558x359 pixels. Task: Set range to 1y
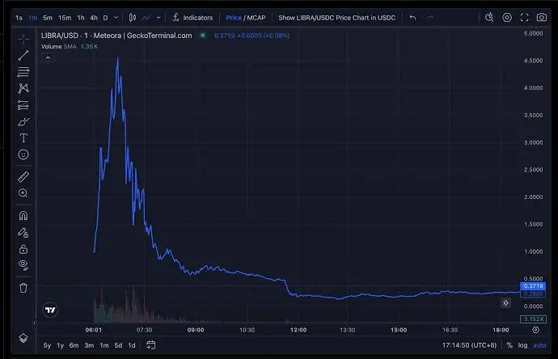(x=60, y=345)
